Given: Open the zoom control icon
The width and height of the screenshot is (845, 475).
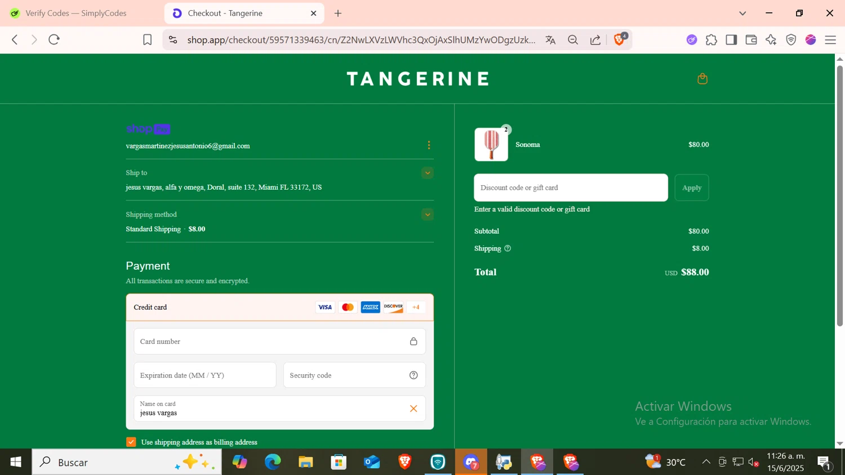Looking at the screenshot, I should [573, 39].
